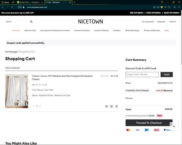Click the duplicate cart item icon
Image resolution: width=182 pixels, height=145 pixels.
[106, 106]
